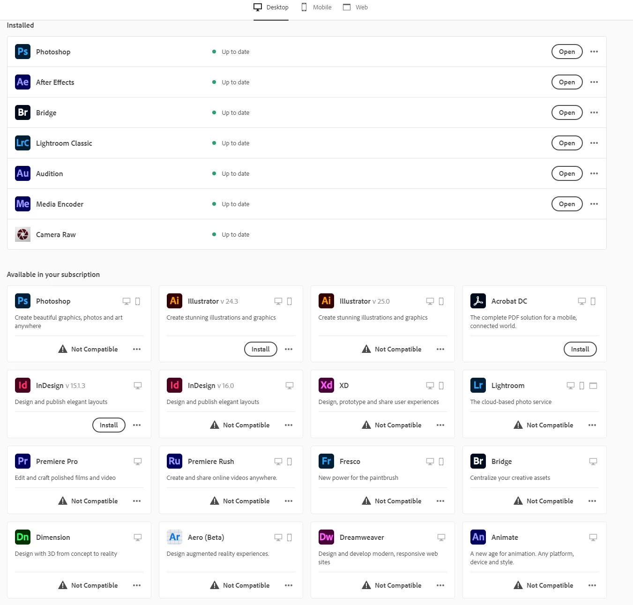The image size is (633, 605).
Task: Click the XD app icon
Action: click(x=326, y=385)
